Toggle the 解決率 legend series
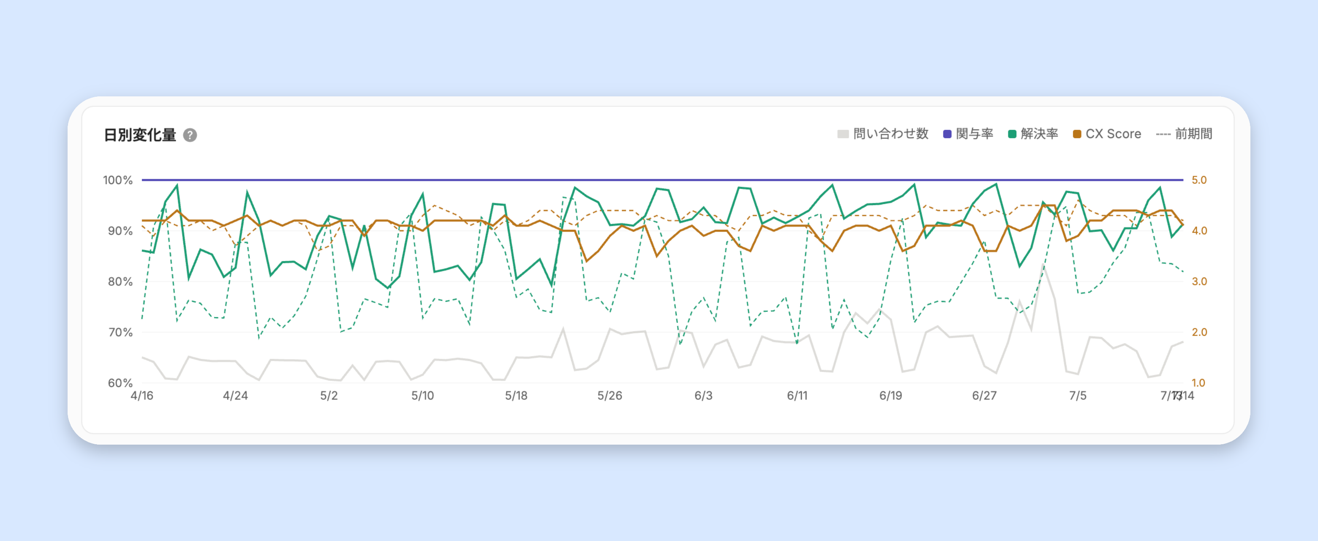The image size is (1318, 541). [x=1033, y=134]
